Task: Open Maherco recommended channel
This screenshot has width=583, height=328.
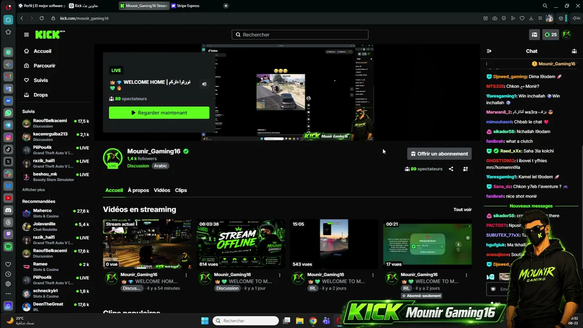Action: click(x=56, y=213)
